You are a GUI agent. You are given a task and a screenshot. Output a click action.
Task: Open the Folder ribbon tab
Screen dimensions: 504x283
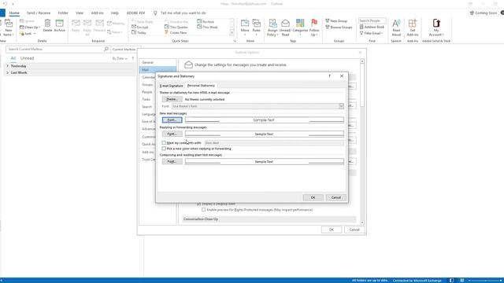tap(63, 13)
